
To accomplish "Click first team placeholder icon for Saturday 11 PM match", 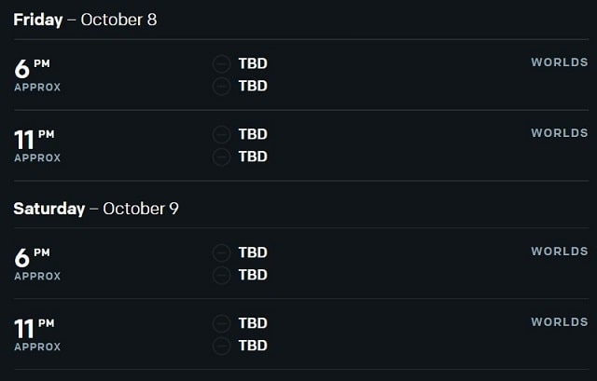I will (221, 323).
